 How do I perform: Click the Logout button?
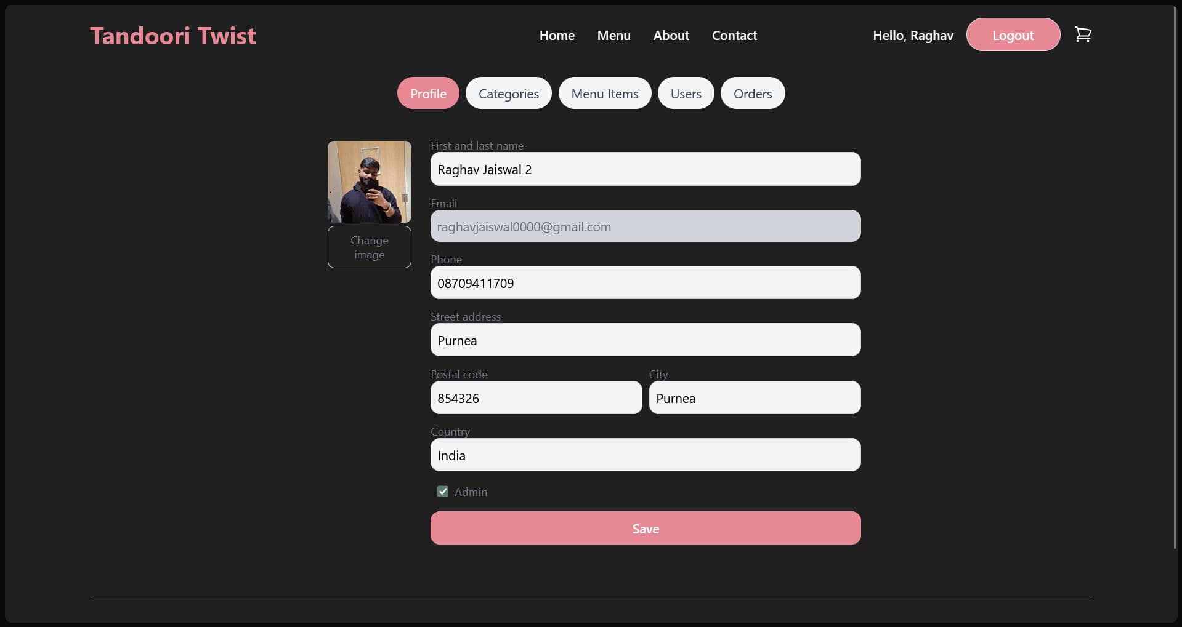tap(1012, 34)
